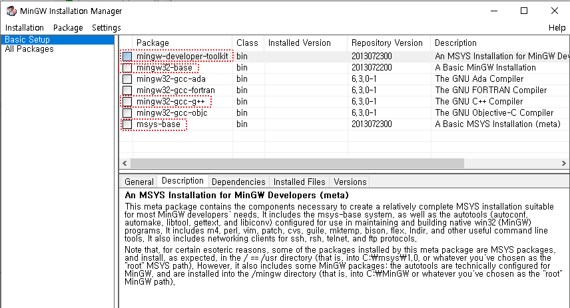570x308 pixels.
Task: Select the mingw32-gcc-g++ package name
Action: tap(170, 101)
